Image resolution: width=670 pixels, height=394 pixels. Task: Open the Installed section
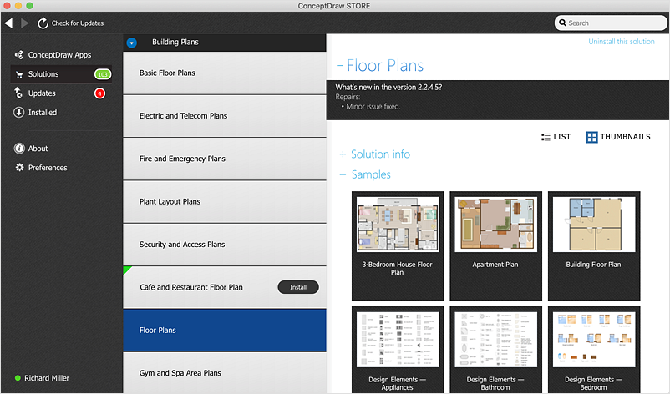(x=43, y=112)
